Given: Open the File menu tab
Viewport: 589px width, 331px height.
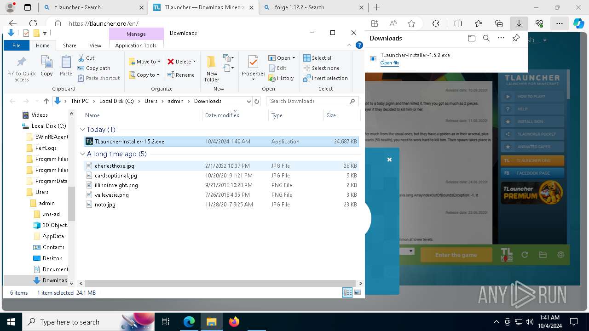Looking at the screenshot, I should pyautogui.click(x=17, y=46).
